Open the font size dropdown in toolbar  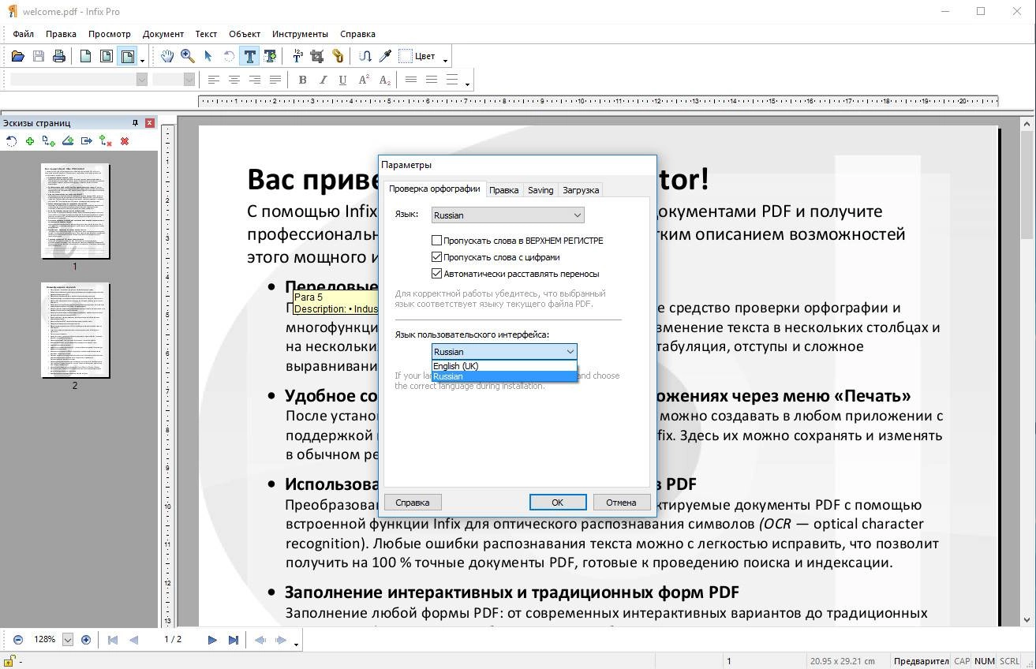189,79
